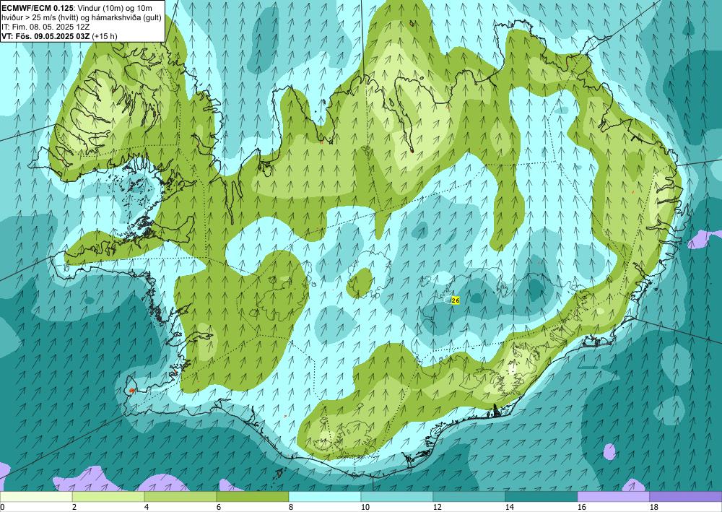This screenshot has height=512, width=722.
Task: Click the scale label '6'
Action: [219, 508]
